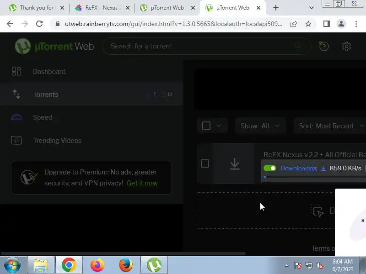
Task: Click the horizontal page scrollbar
Action: click(123, 253)
